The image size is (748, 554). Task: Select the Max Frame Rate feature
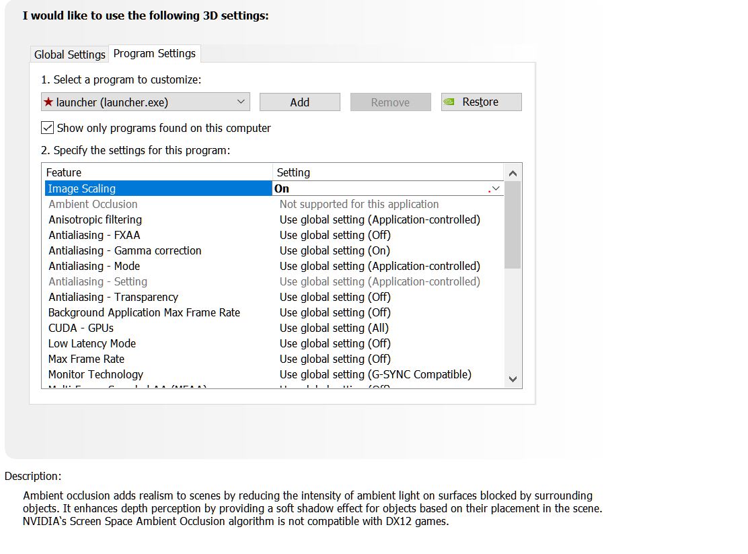pyautogui.click(x=86, y=359)
